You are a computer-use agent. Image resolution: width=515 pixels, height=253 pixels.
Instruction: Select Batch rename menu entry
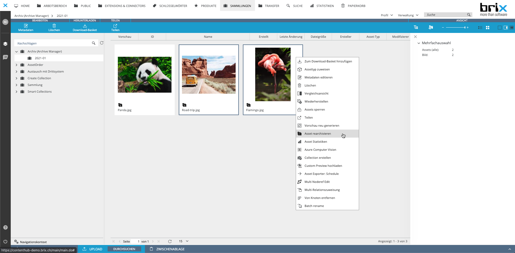pyautogui.click(x=327, y=206)
